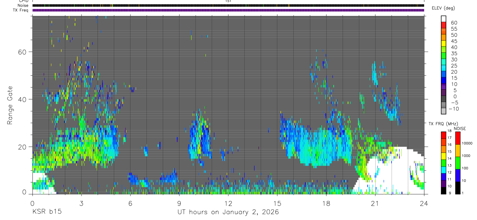Click the "ELEV (deg)" colorbar title
This screenshot has height=220, width=477.
point(443,9)
